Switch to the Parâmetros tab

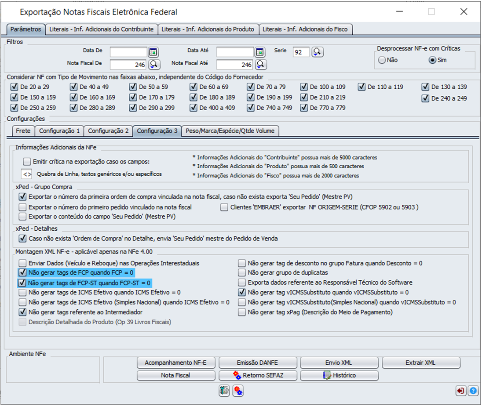pos(26,29)
